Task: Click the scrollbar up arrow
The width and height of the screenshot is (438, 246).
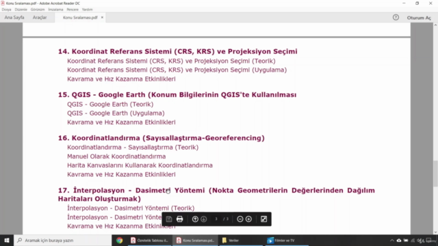Action: tap(435, 25)
